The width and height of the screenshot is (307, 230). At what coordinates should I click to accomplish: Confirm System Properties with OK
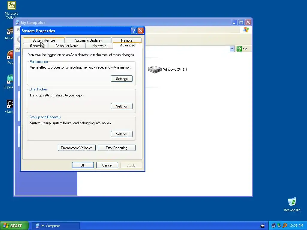click(x=83, y=165)
